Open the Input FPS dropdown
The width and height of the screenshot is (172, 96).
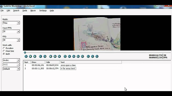point(11,31)
